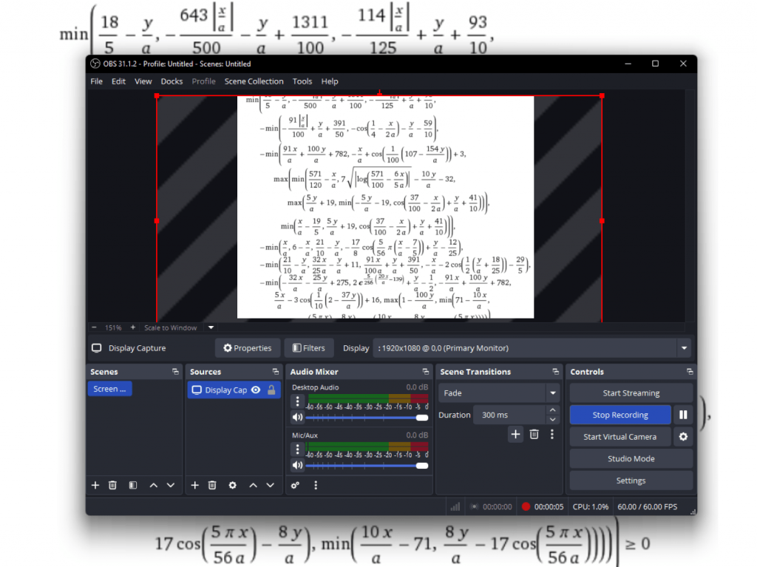Pause the recording
The image size is (757, 567).
(x=684, y=415)
